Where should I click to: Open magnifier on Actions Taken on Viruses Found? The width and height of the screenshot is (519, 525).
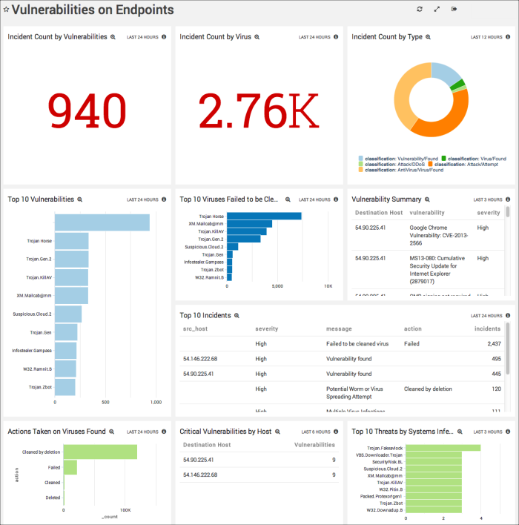click(111, 432)
